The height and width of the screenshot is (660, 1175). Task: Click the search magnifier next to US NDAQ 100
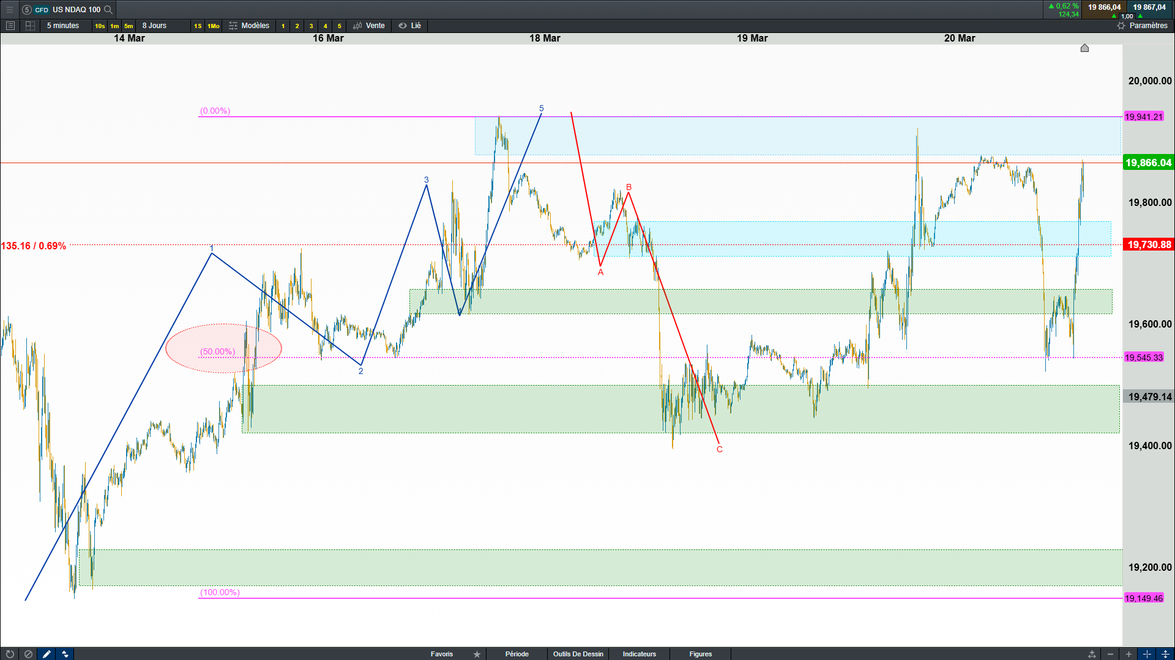point(108,9)
